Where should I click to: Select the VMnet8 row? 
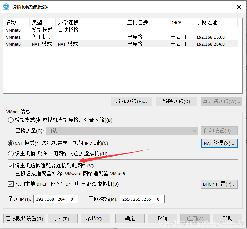pos(121,44)
